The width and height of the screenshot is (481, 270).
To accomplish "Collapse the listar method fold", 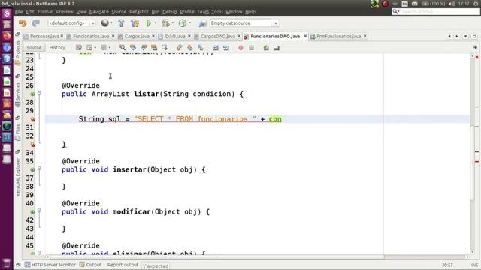I will coord(39,92).
